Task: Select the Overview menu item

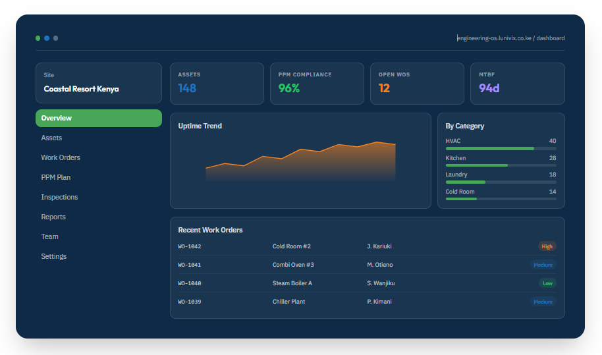Action: tap(99, 118)
